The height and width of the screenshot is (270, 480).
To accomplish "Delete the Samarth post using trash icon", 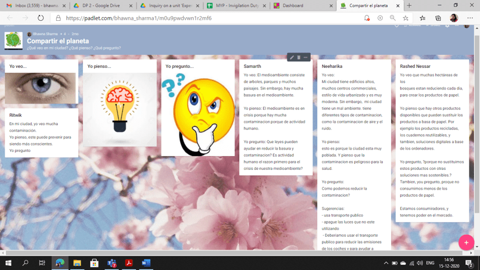I will tap(299, 57).
